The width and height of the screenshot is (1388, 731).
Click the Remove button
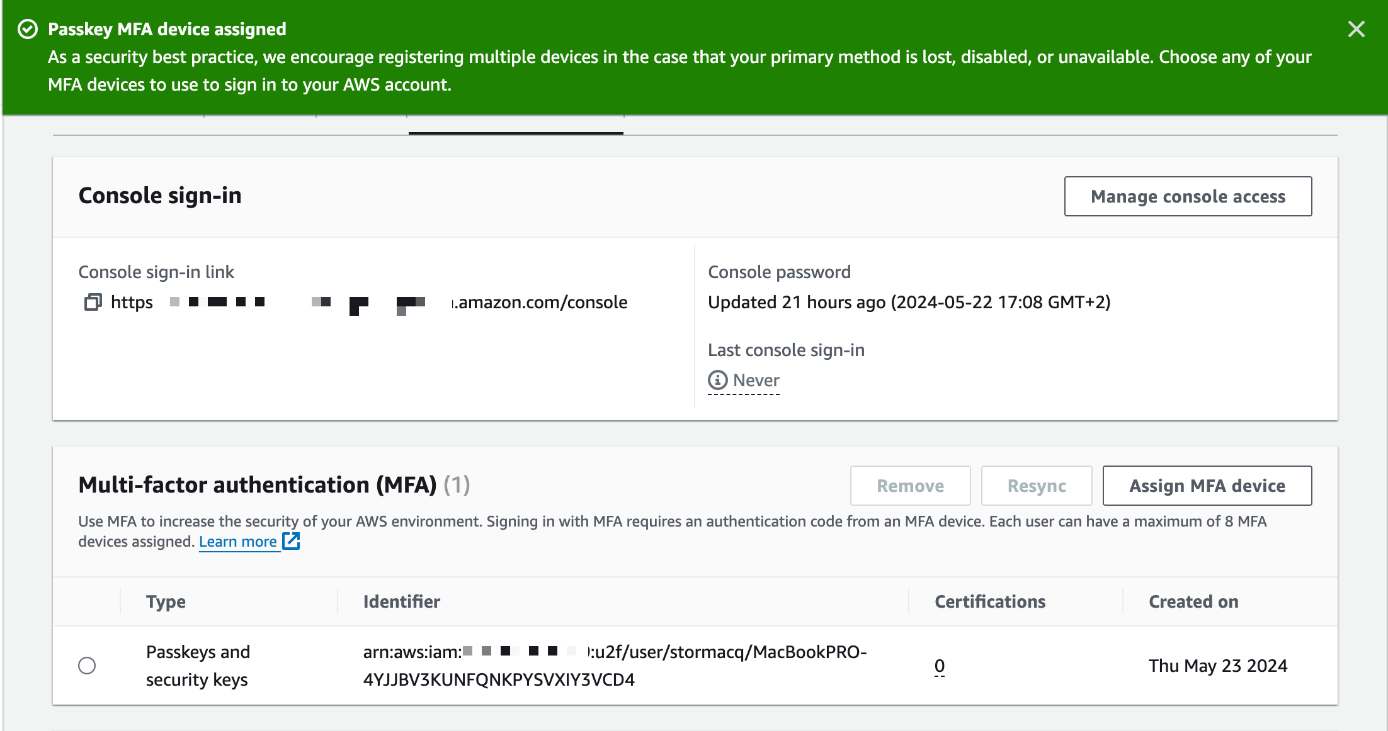[910, 485]
